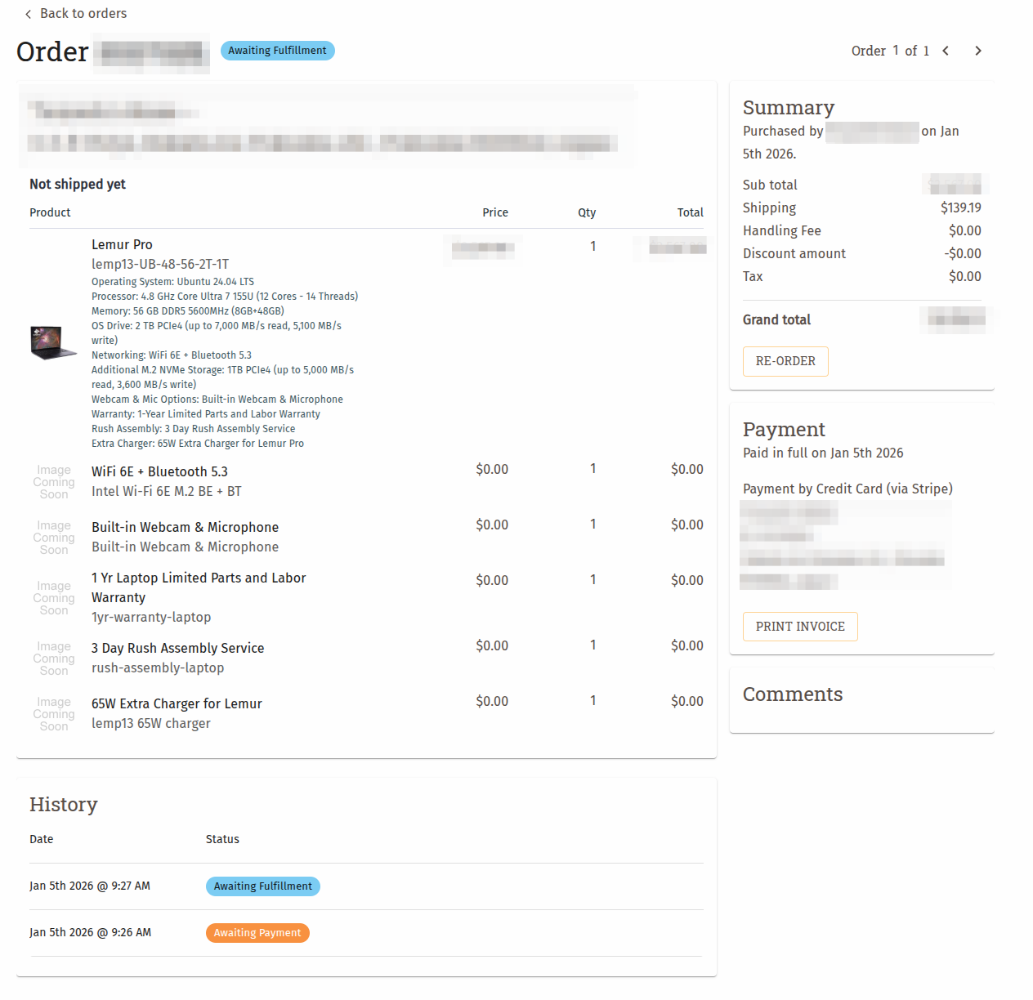This screenshot has height=1000, width=1033.
Task: Click the back chevron beside Back to orders
Action: (27, 13)
